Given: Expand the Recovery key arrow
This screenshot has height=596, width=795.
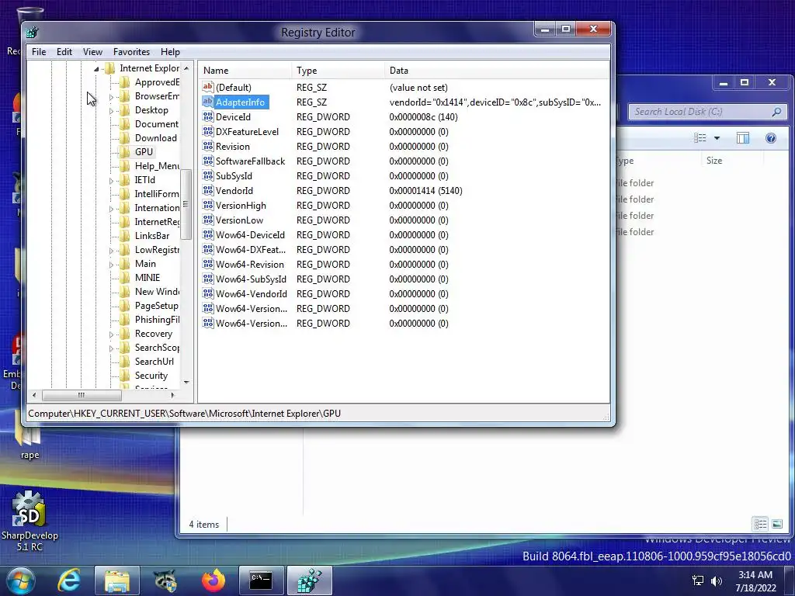Looking at the screenshot, I should coord(111,334).
